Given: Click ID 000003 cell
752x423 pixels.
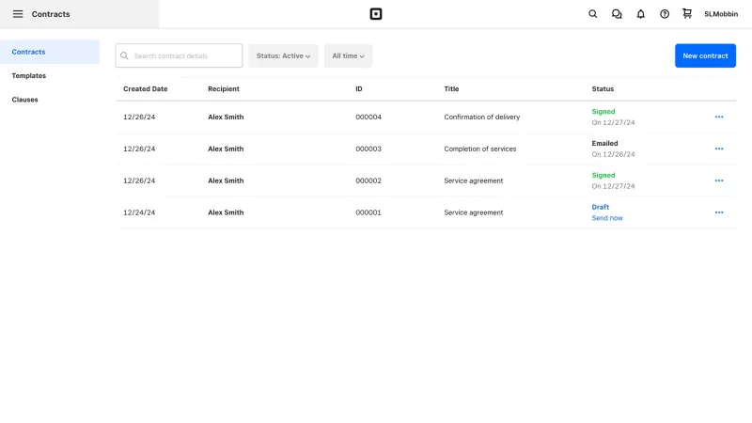Looking at the screenshot, I should 368,149.
